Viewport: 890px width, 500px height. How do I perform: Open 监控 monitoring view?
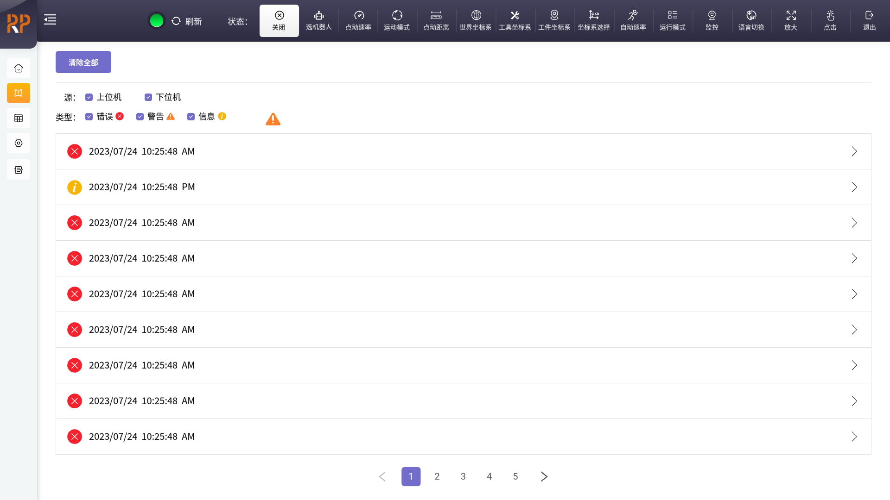click(x=712, y=21)
